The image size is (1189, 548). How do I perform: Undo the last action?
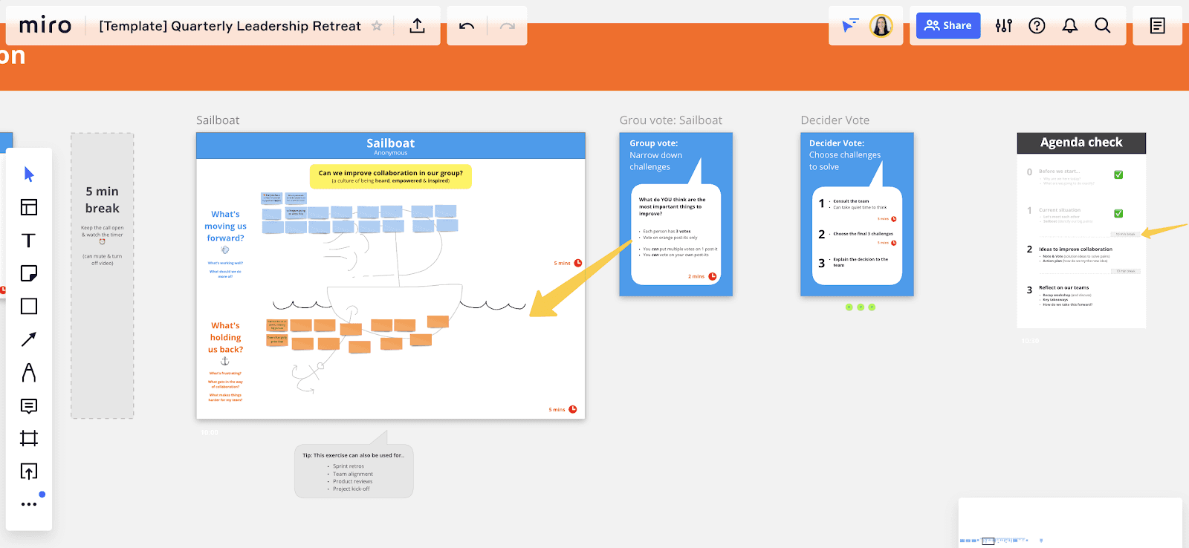[x=467, y=26]
